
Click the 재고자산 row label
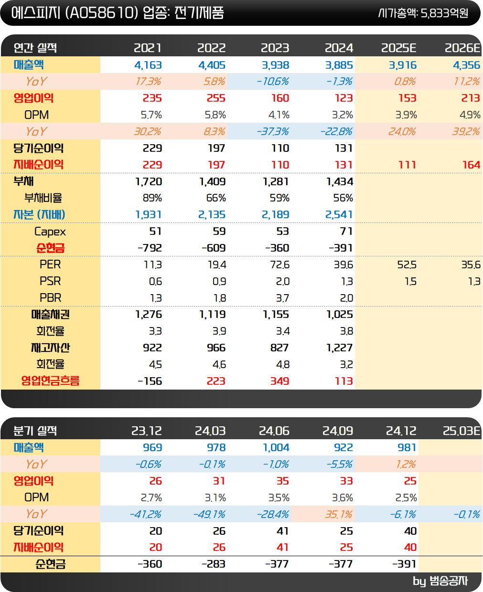(50, 348)
